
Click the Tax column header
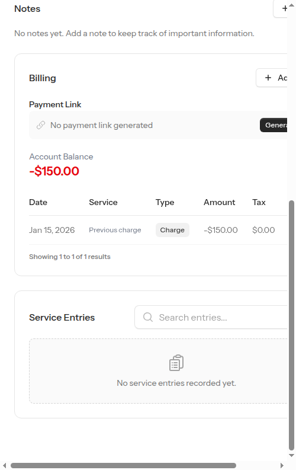(x=259, y=202)
